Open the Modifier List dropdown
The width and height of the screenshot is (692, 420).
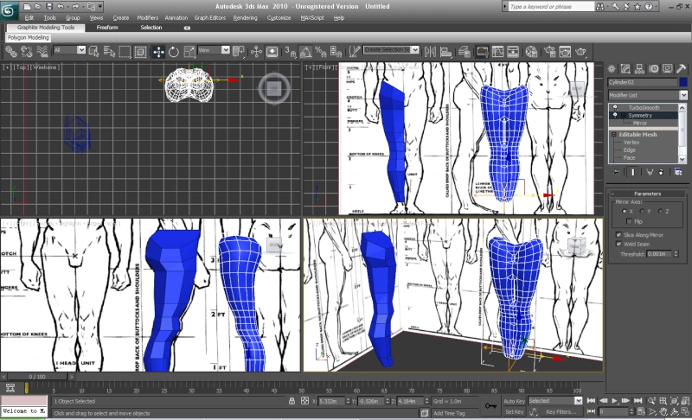point(647,95)
